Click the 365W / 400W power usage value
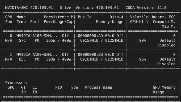The width and height of the screenshot is (181, 102). point(59,40)
